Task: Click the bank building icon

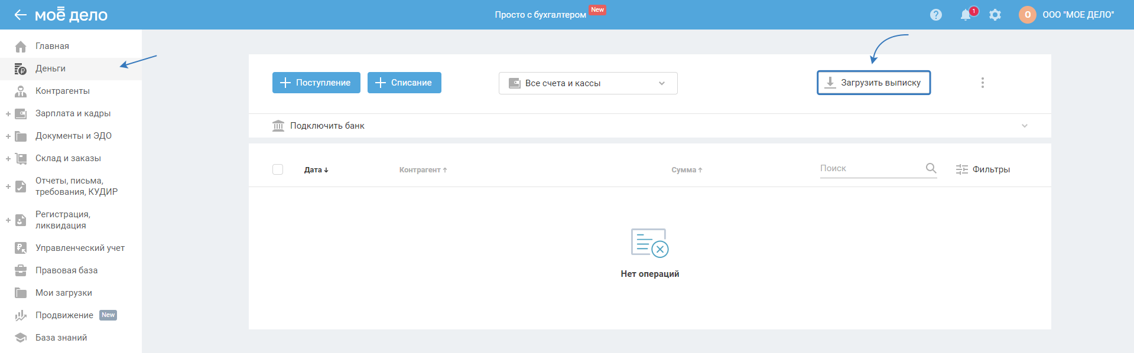Action: pos(278,126)
